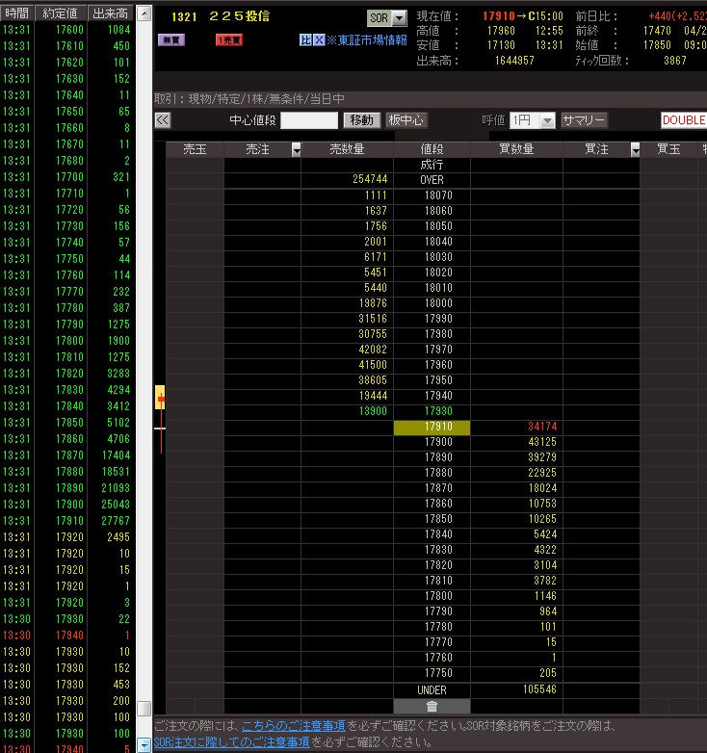Click the 値段 column header
Viewport: 707px width, 753px height.
(x=432, y=149)
